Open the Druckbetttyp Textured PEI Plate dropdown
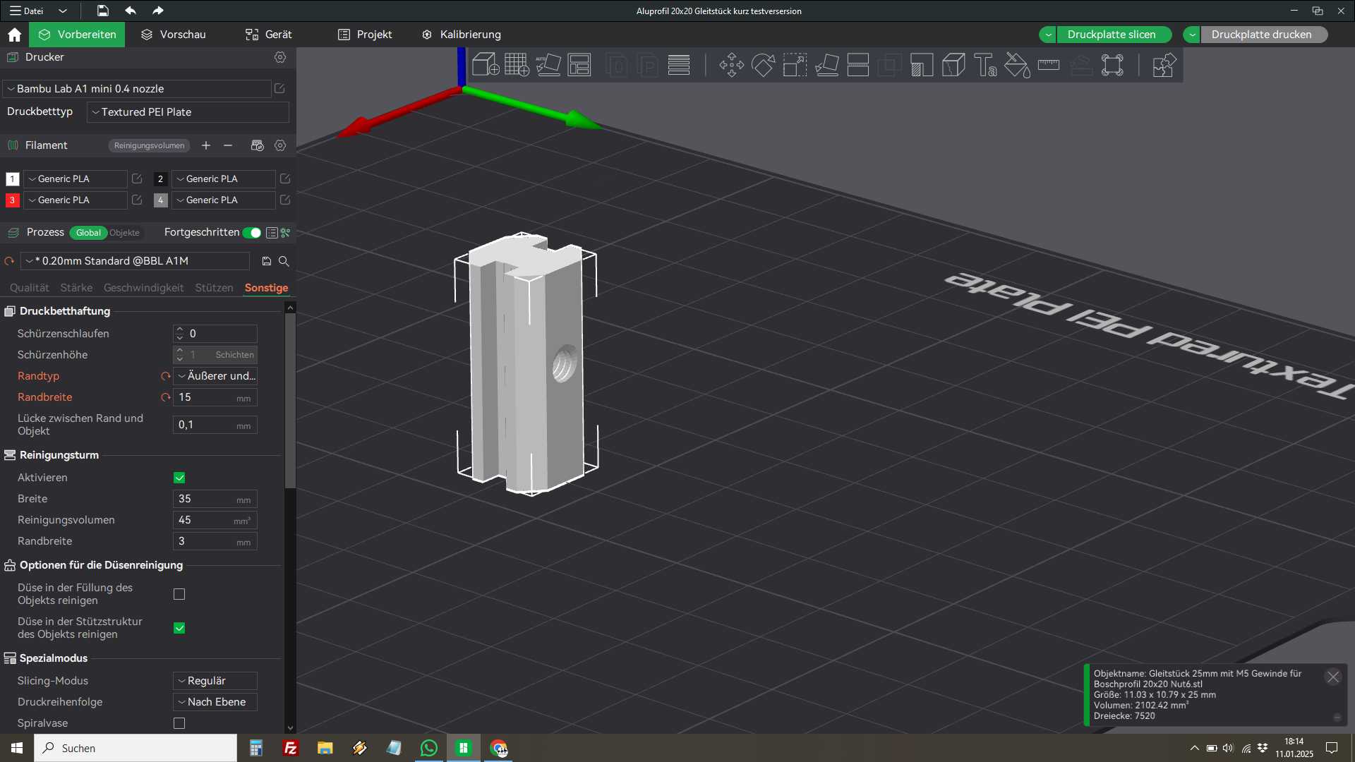 188,112
